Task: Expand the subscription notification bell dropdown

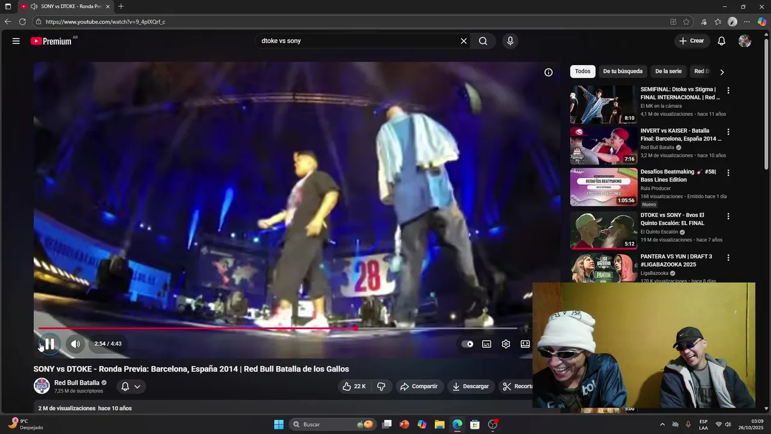Action: click(131, 386)
